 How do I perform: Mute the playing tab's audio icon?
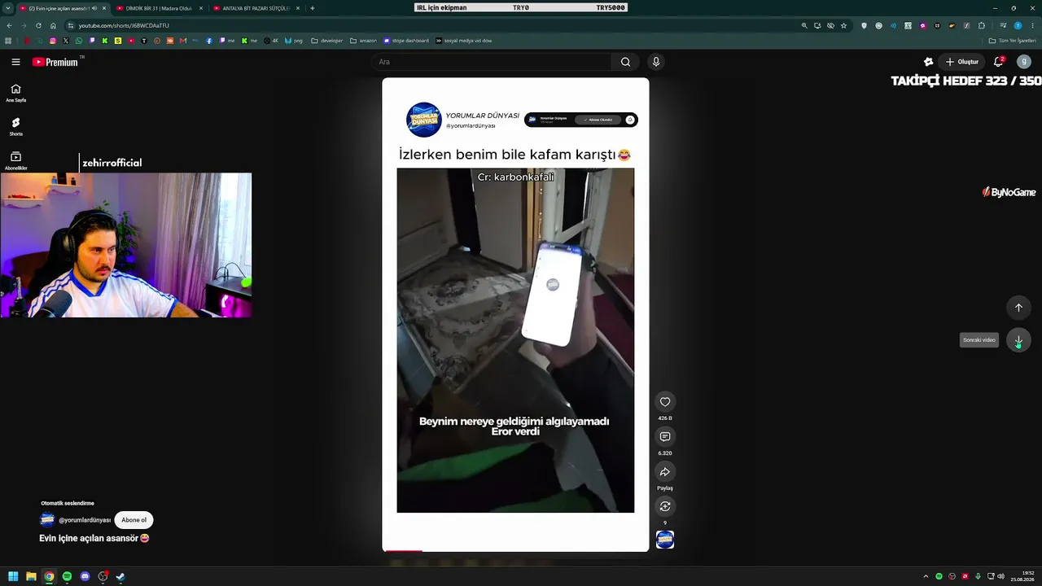[x=94, y=8]
